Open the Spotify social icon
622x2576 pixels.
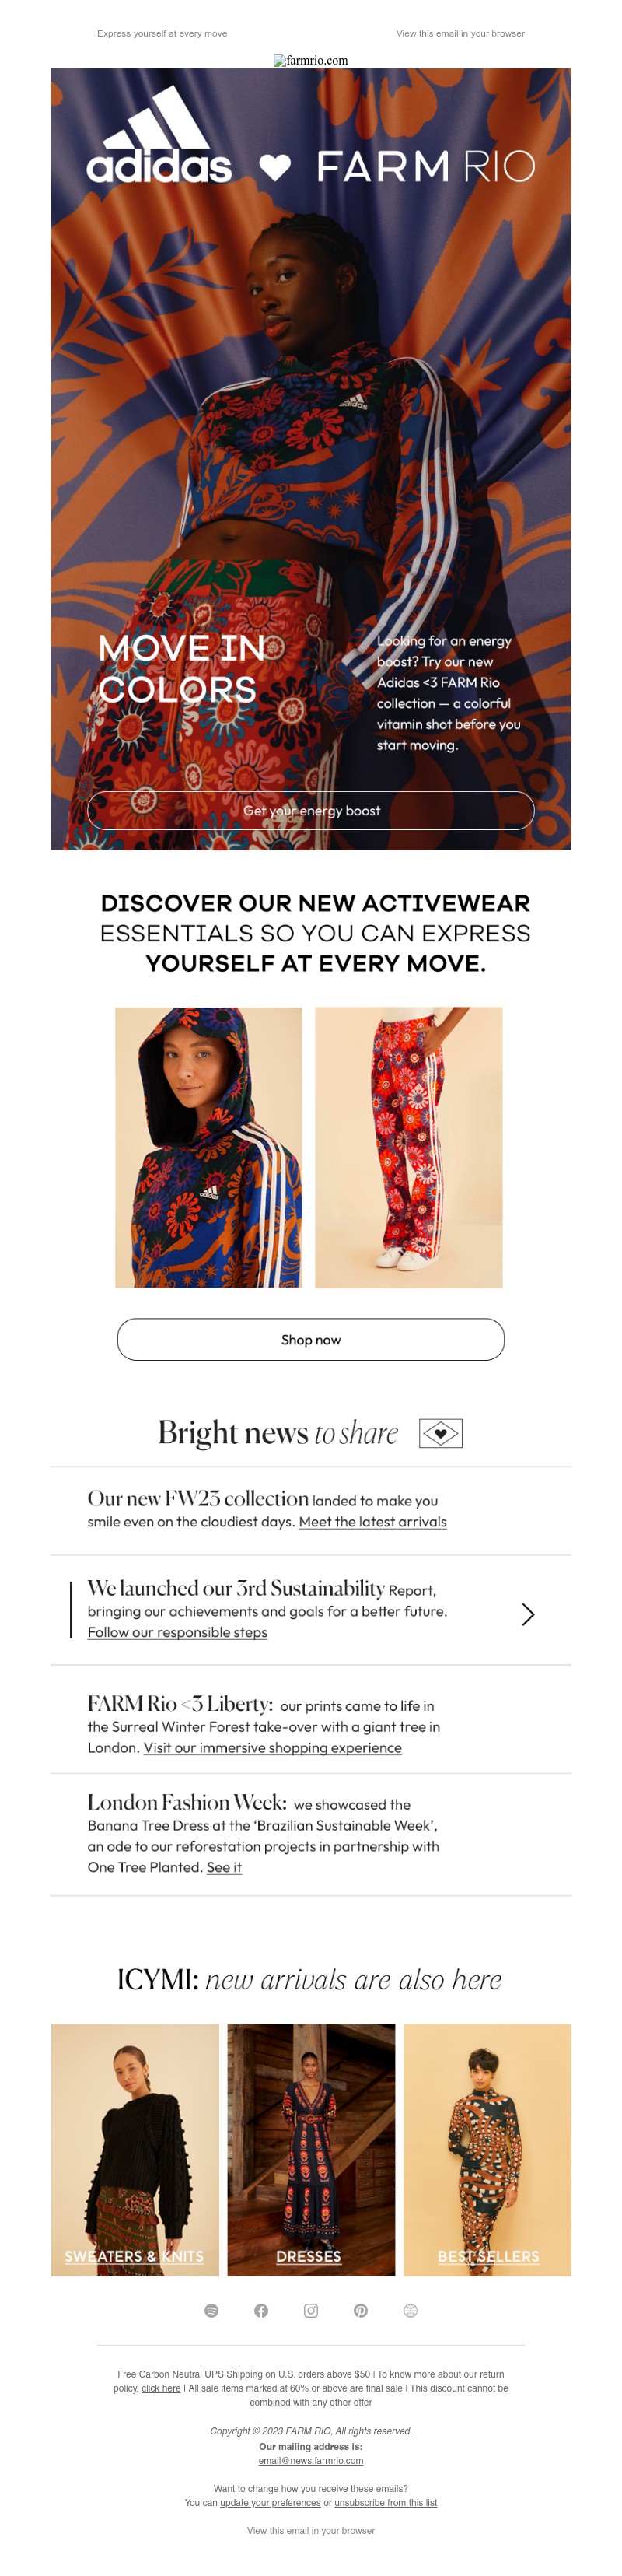tap(211, 2310)
